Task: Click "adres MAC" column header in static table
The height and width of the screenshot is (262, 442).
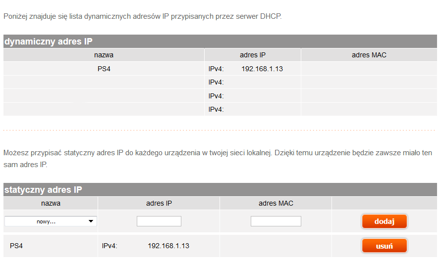Action: [x=276, y=203]
